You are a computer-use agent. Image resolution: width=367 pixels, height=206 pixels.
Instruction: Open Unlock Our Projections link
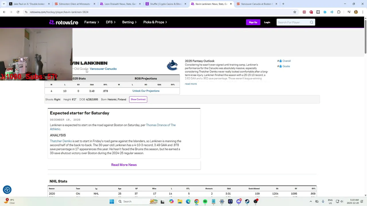pos(146,91)
